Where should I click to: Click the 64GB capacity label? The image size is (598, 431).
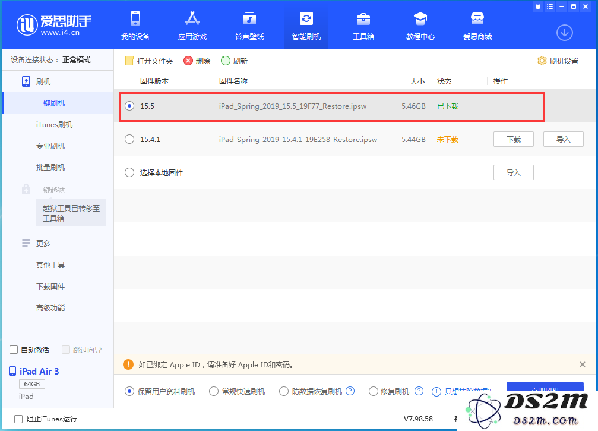(32, 383)
